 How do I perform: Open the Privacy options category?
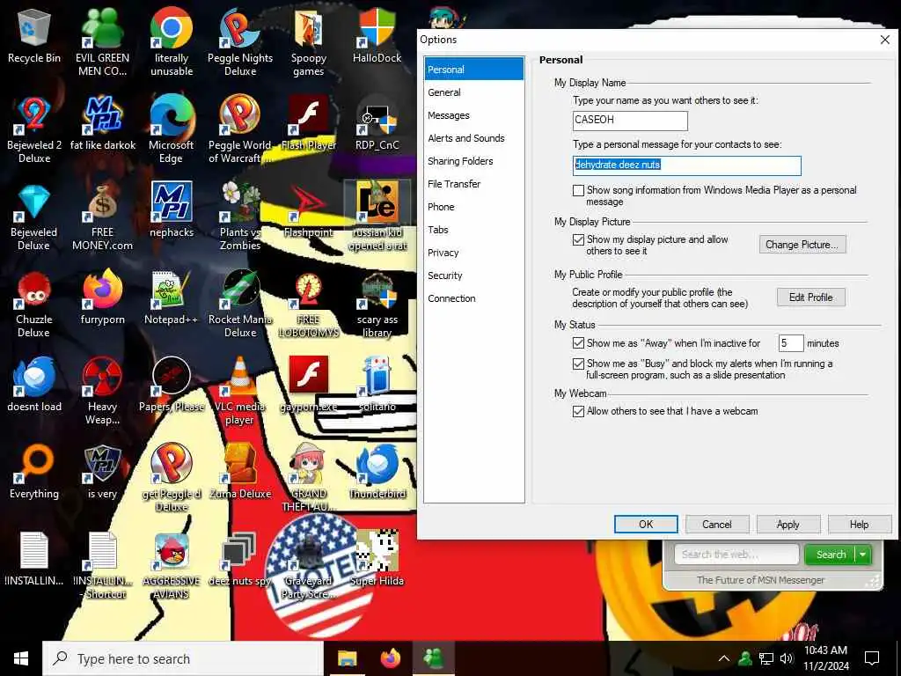click(x=473, y=253)
